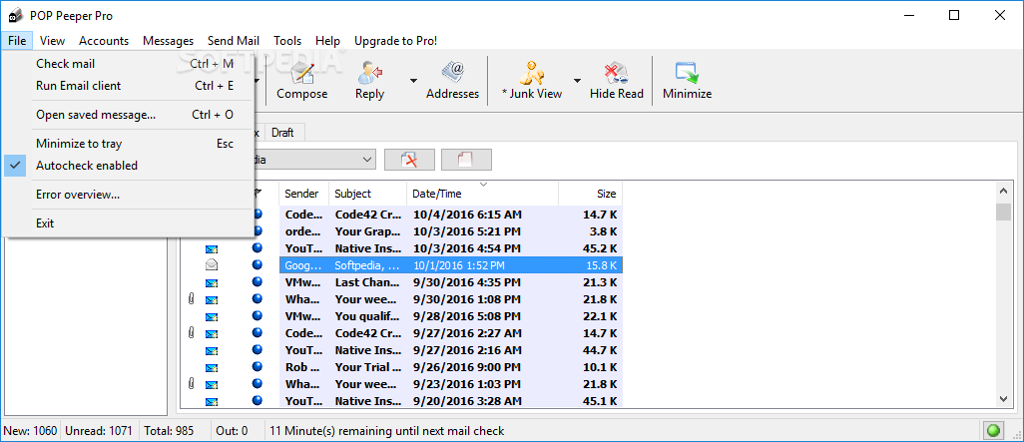Viewport: 1024px width, 442px height.
Task: Open the Messages menu
Action: pyautogui.click(x=168, y=41)
